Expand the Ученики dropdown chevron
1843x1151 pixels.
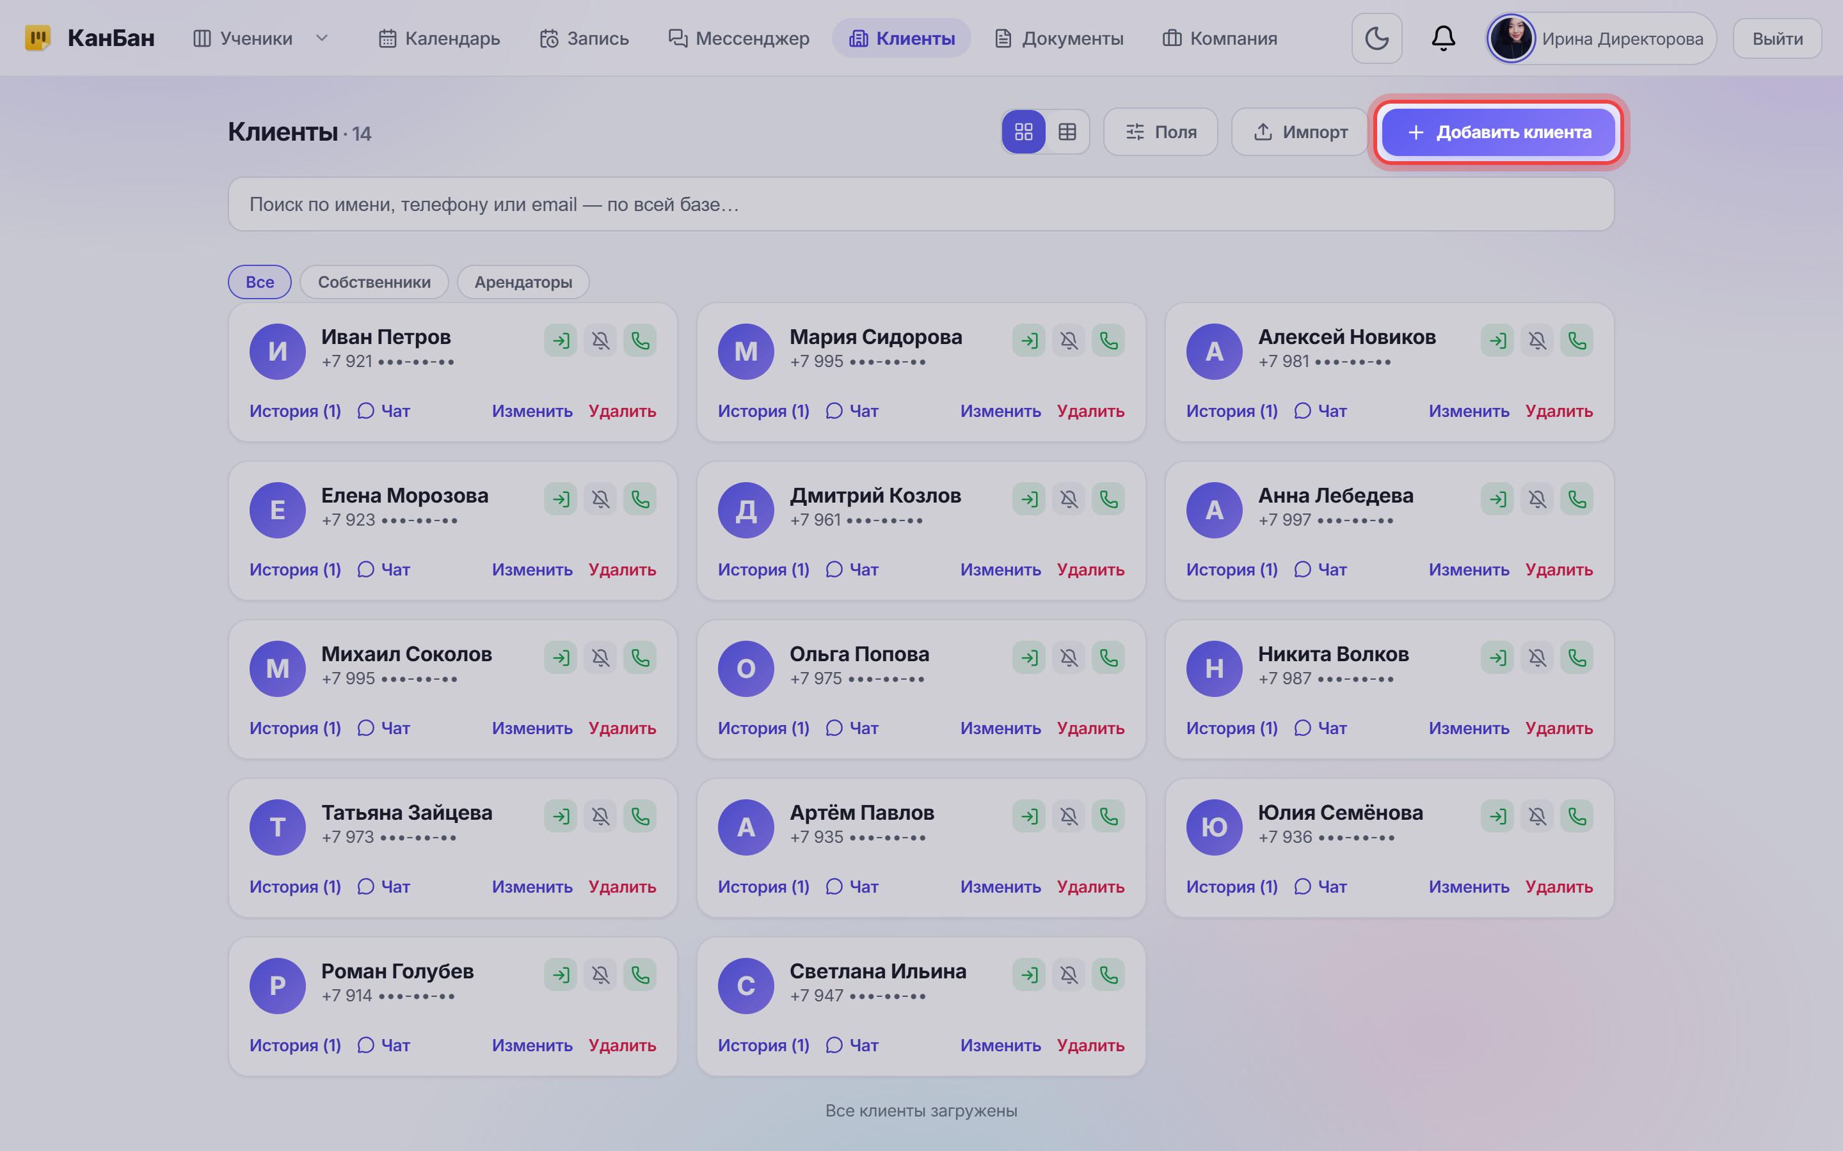pos(321,38)
